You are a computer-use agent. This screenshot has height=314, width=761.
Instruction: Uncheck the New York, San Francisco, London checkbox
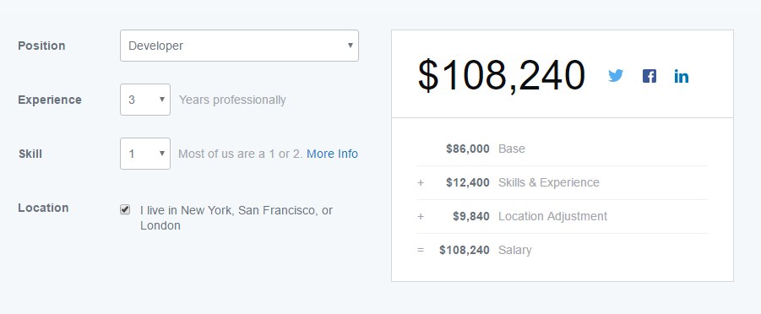click(125, 209)
